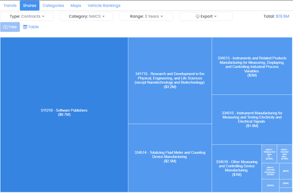This screenshot has height=193, width=293.
Task: Click the 334513 Instruments and Related Products tile
Action: tap(252, 66)
